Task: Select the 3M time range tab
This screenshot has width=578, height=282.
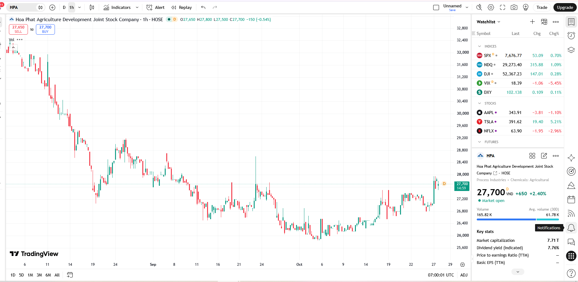Action: click(39, 275)
